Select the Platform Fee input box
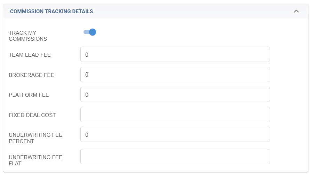310x174 pixels. pos(175,95)
